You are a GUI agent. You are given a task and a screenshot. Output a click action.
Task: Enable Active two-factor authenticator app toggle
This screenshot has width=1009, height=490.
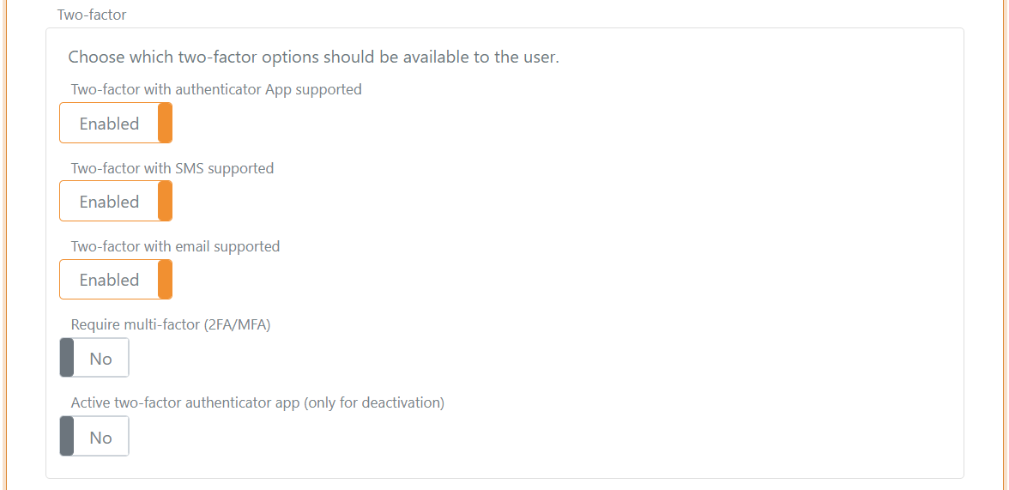[94, 435]
